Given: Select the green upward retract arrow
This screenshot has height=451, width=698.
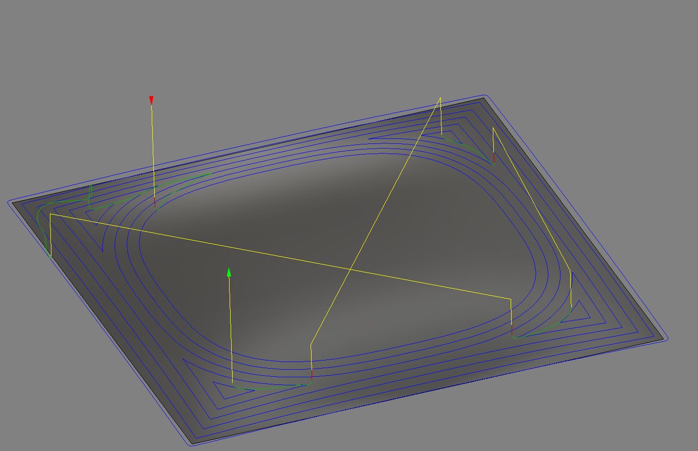Looking at the screenshot, I should [x=229, y=273].
